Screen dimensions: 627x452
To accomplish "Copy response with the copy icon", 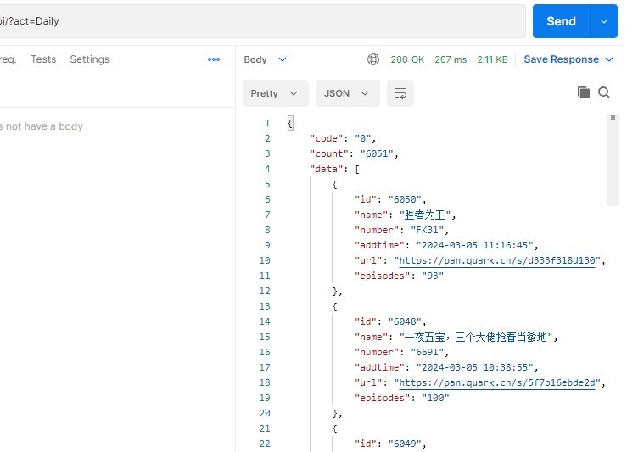I will 584,92.
